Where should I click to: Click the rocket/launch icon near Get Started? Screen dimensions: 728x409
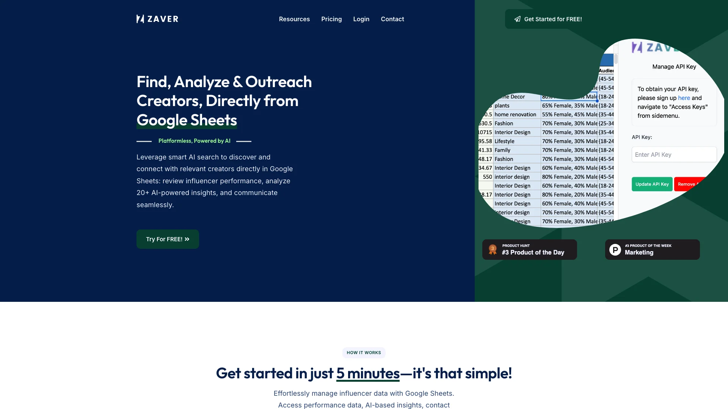(517, 19)
